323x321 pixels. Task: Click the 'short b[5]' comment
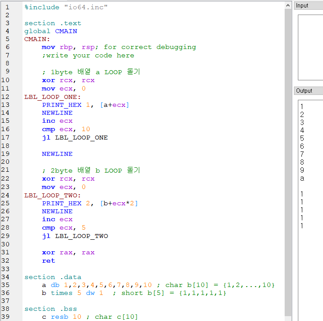[x=169, y=293]
